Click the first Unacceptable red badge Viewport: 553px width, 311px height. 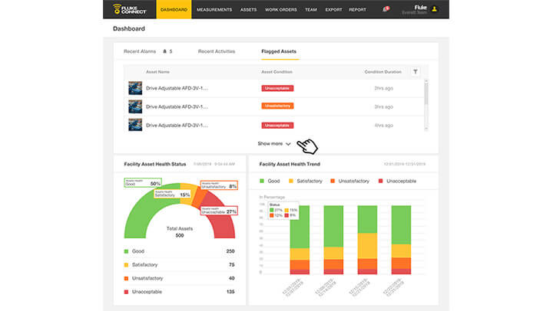tap(277, 88)
